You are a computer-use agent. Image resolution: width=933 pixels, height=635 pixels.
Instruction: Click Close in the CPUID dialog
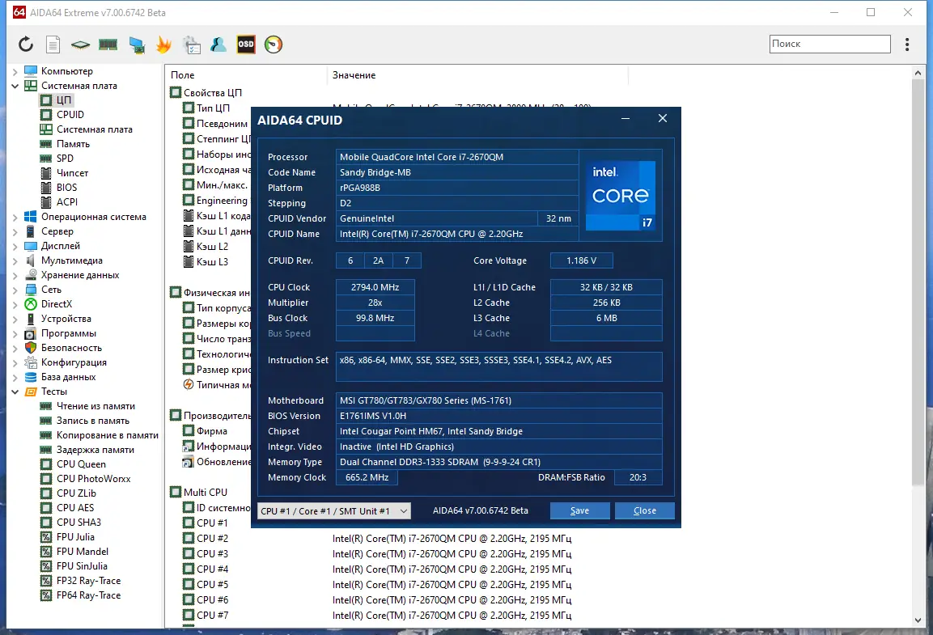point(644,510)
